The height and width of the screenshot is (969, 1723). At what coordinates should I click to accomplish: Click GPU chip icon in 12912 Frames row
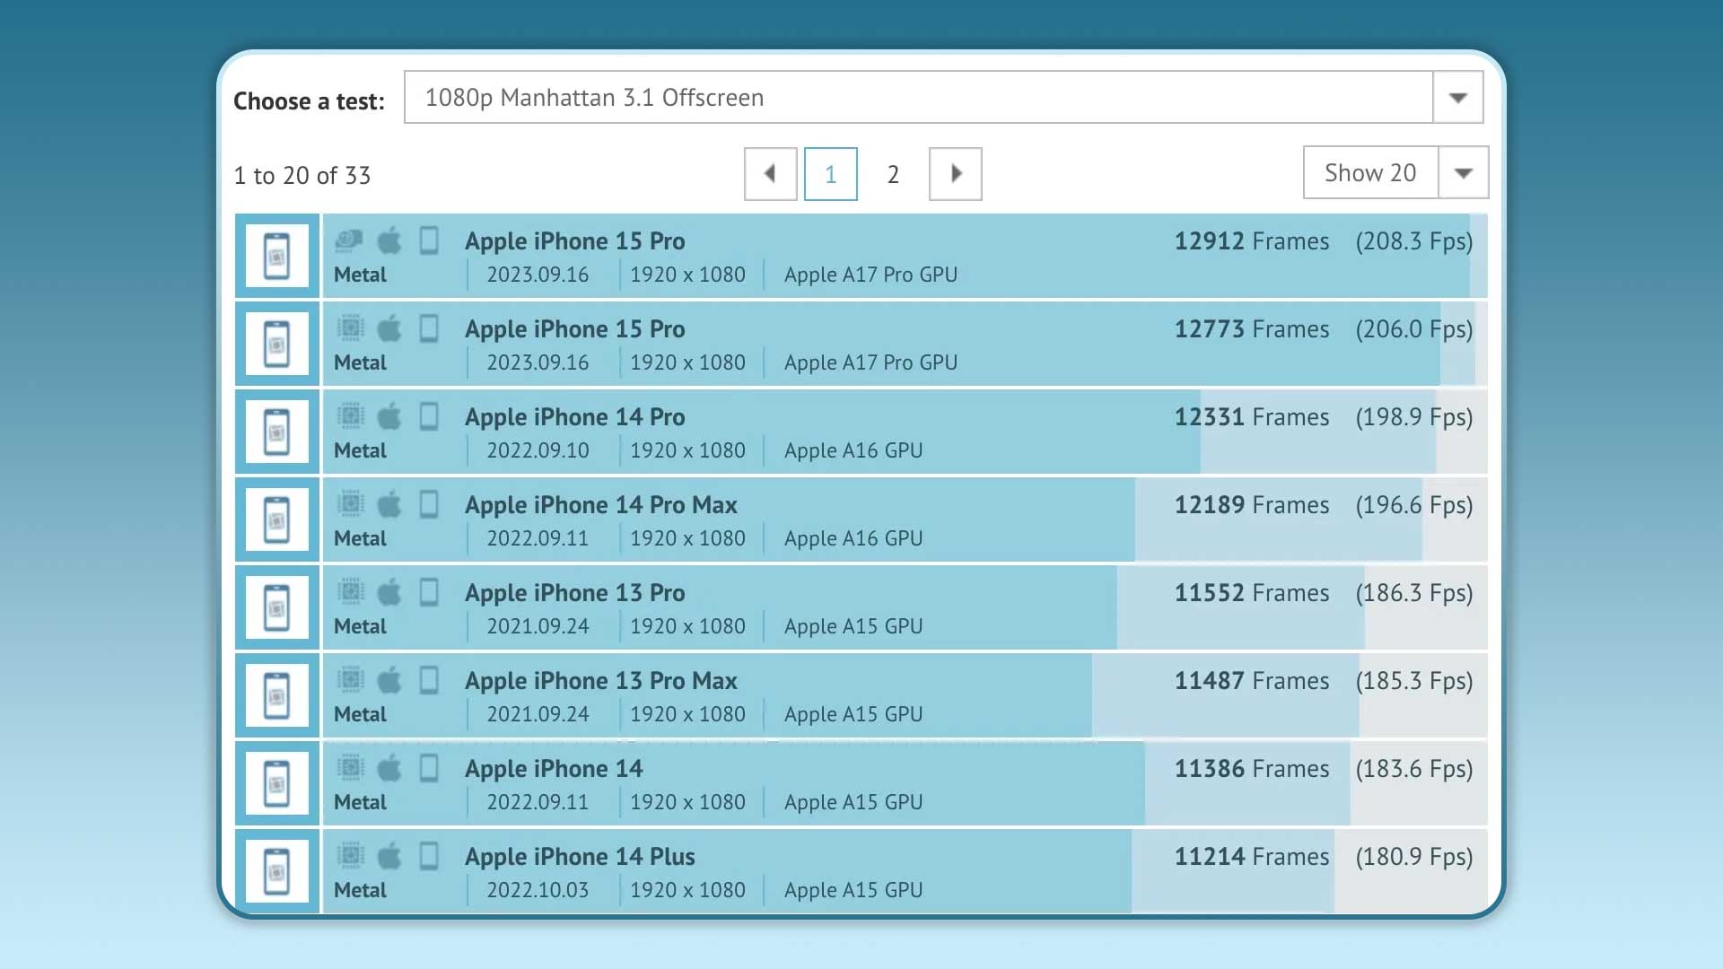tap(349, 240)
